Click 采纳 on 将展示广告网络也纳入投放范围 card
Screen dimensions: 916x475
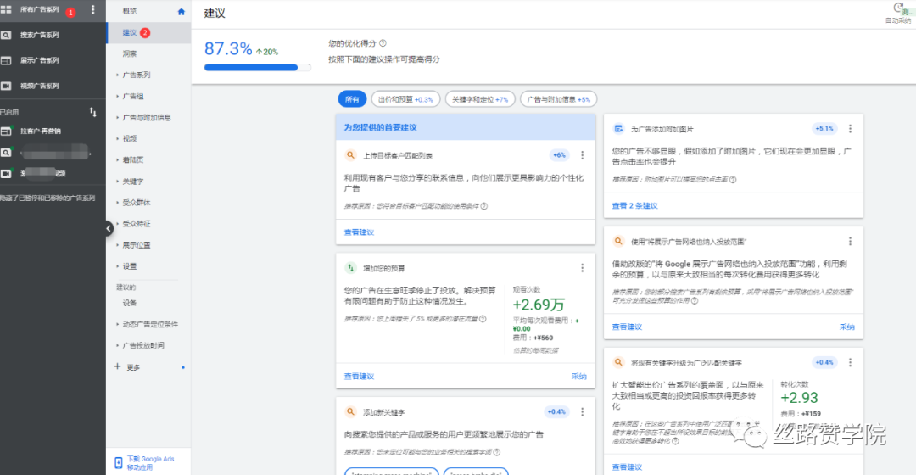847,327
